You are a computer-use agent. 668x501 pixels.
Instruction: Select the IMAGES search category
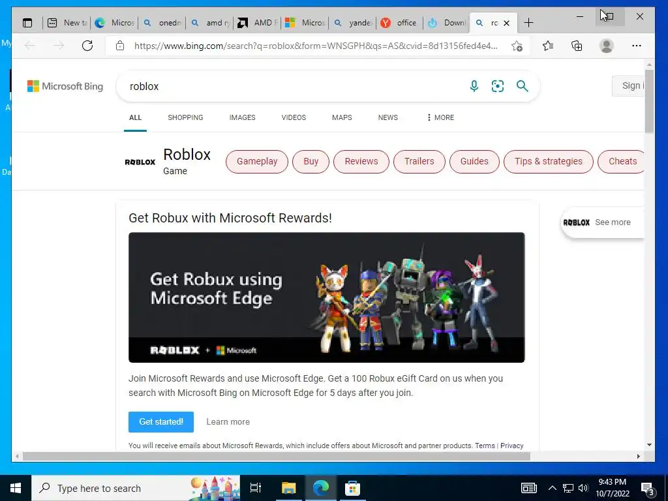point(243,117)
